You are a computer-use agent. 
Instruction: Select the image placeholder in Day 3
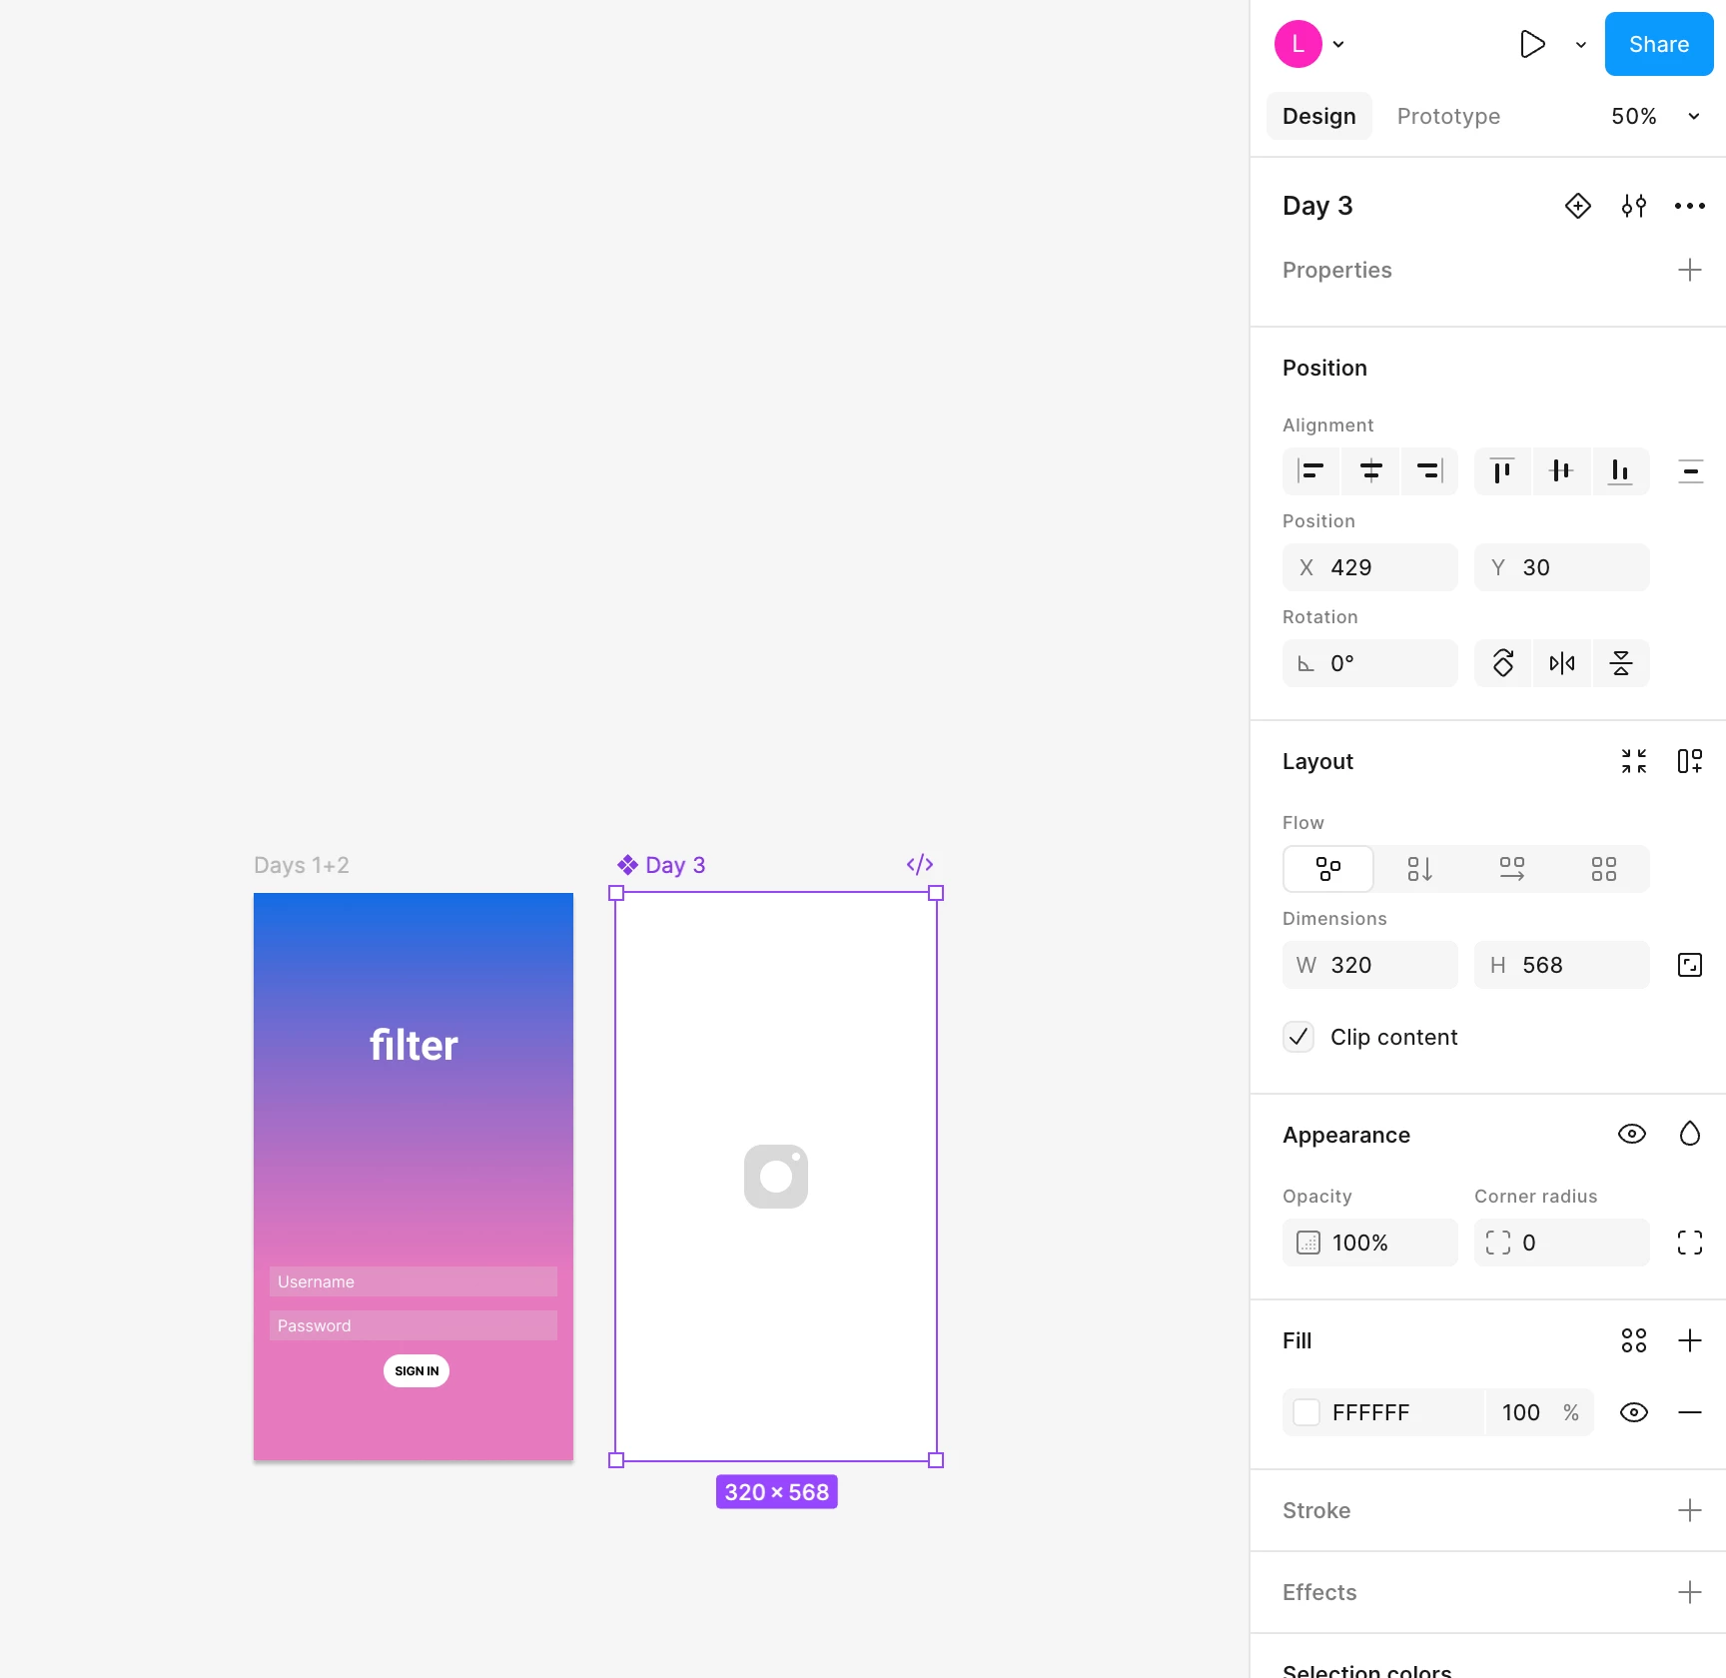(776, 1177)
